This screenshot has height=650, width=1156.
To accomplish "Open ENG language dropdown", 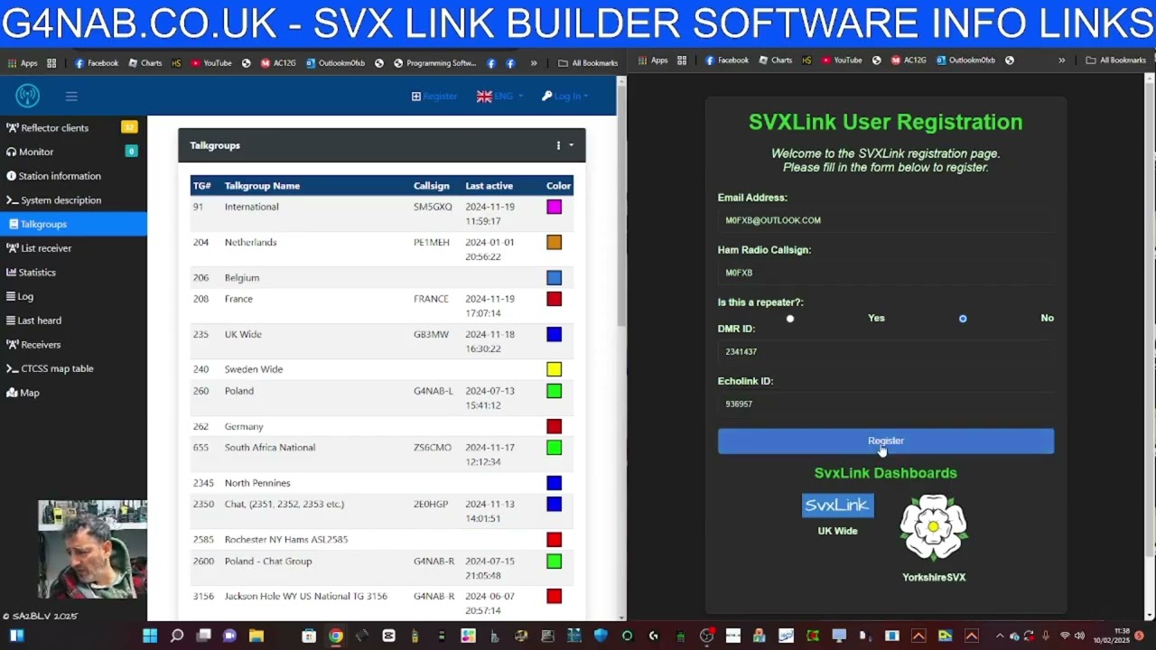I will pyautogui.click(x=499, y=96).
